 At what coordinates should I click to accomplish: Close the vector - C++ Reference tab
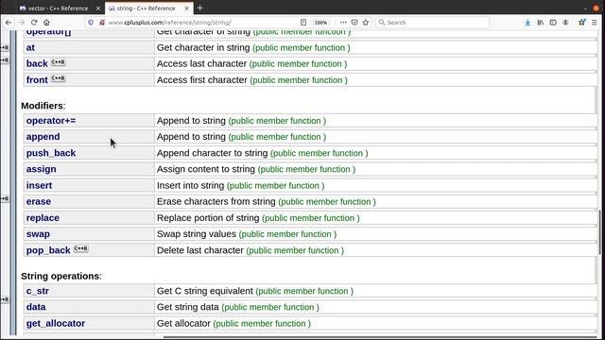coord(98,8)
